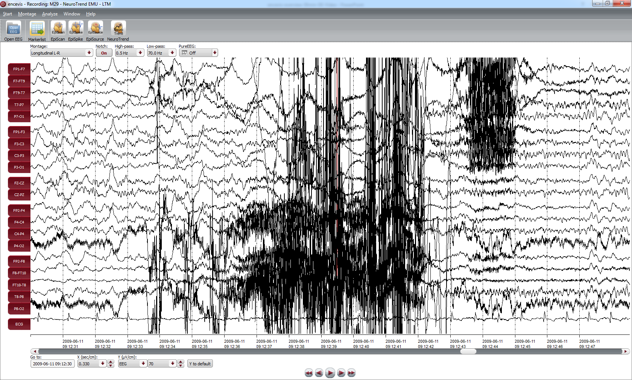Open the PureEEG Off dropdown

[198, 53]
